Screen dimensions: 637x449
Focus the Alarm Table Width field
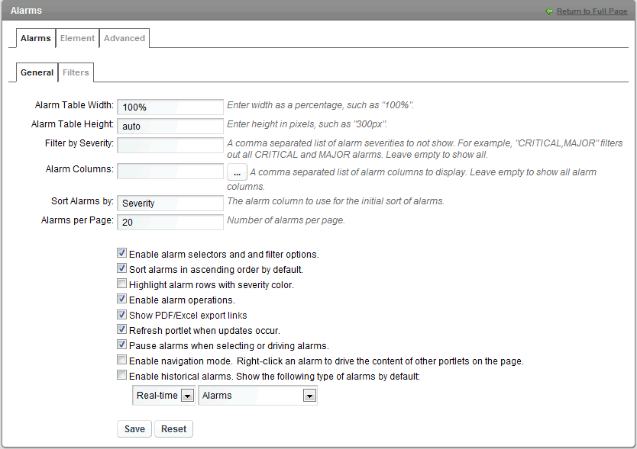[170, 107]
